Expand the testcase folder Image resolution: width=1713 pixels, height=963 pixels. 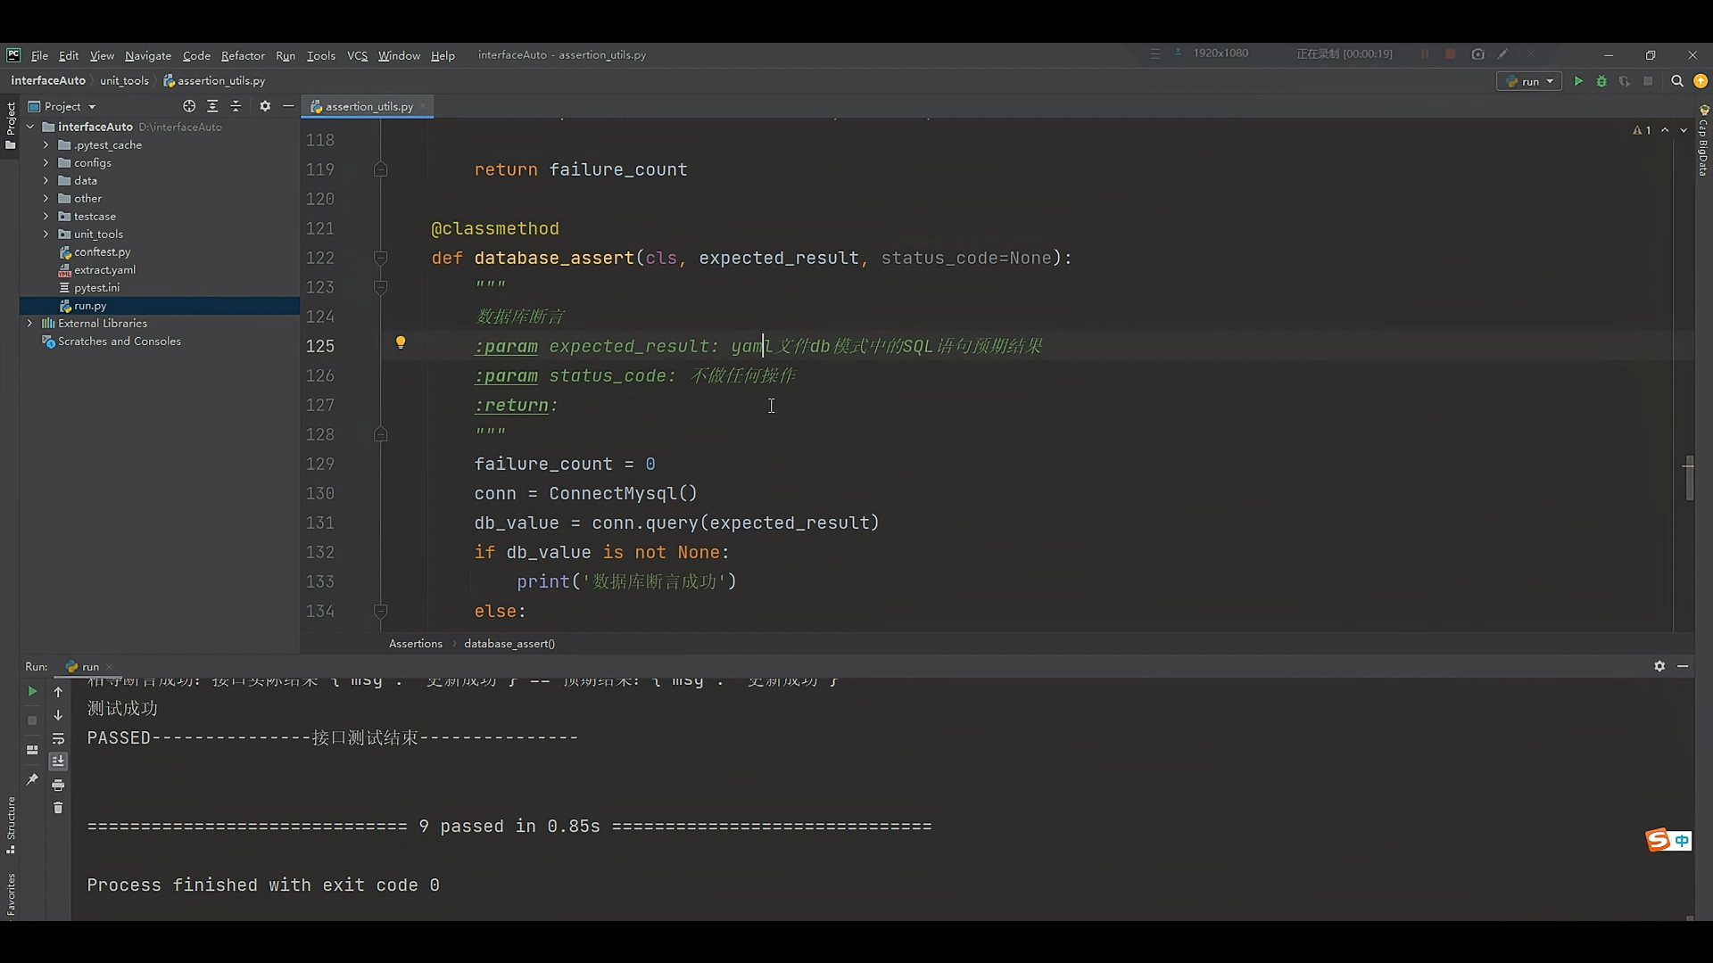(x=46, y=216)
